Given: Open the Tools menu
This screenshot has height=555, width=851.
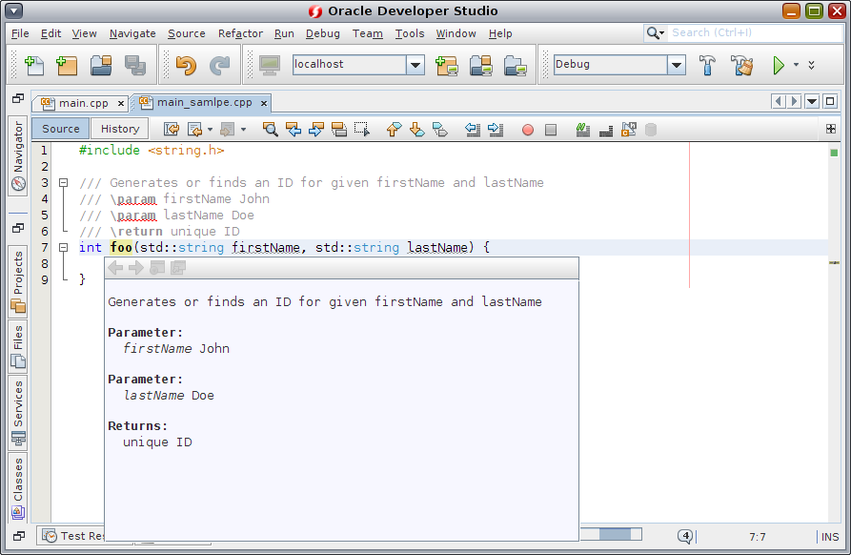Looking at the screenshot, I should pos(409,33).
